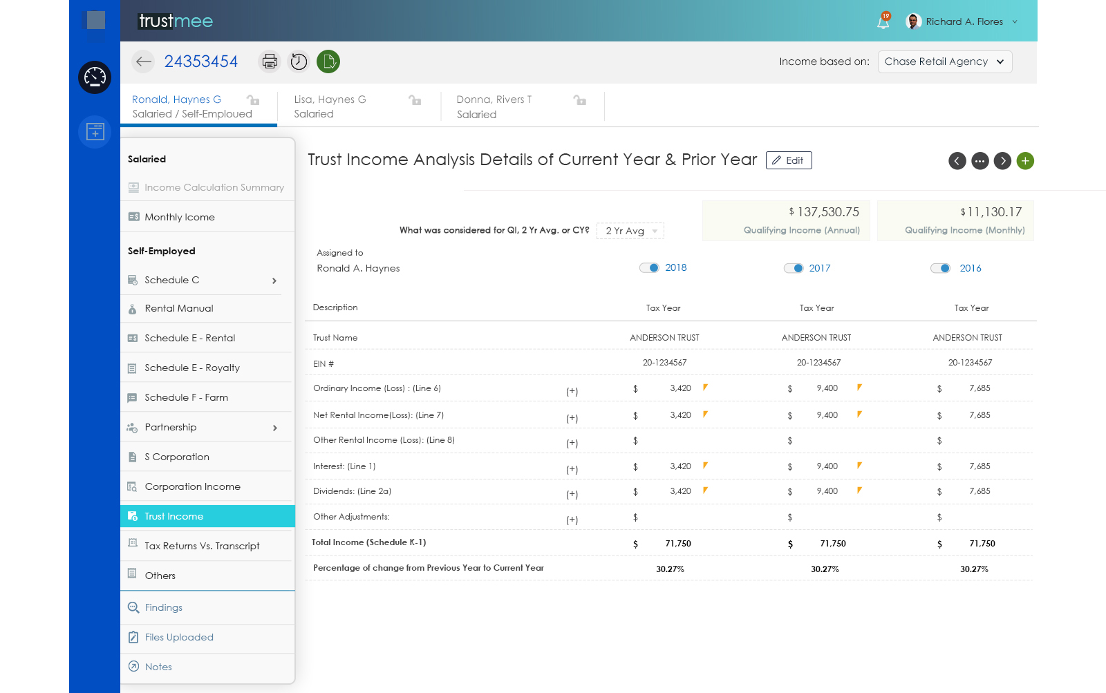Image resolution: width=1106 pixels, height=693 pixels.
Task: Click (+) next to Ordinary Income row
Action: point(572,391)
